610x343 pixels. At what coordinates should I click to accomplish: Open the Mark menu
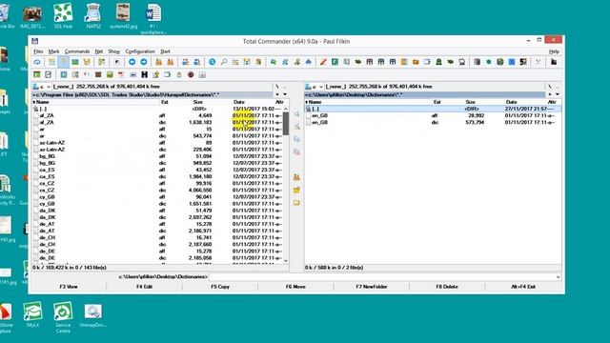(x=53, y=51)
